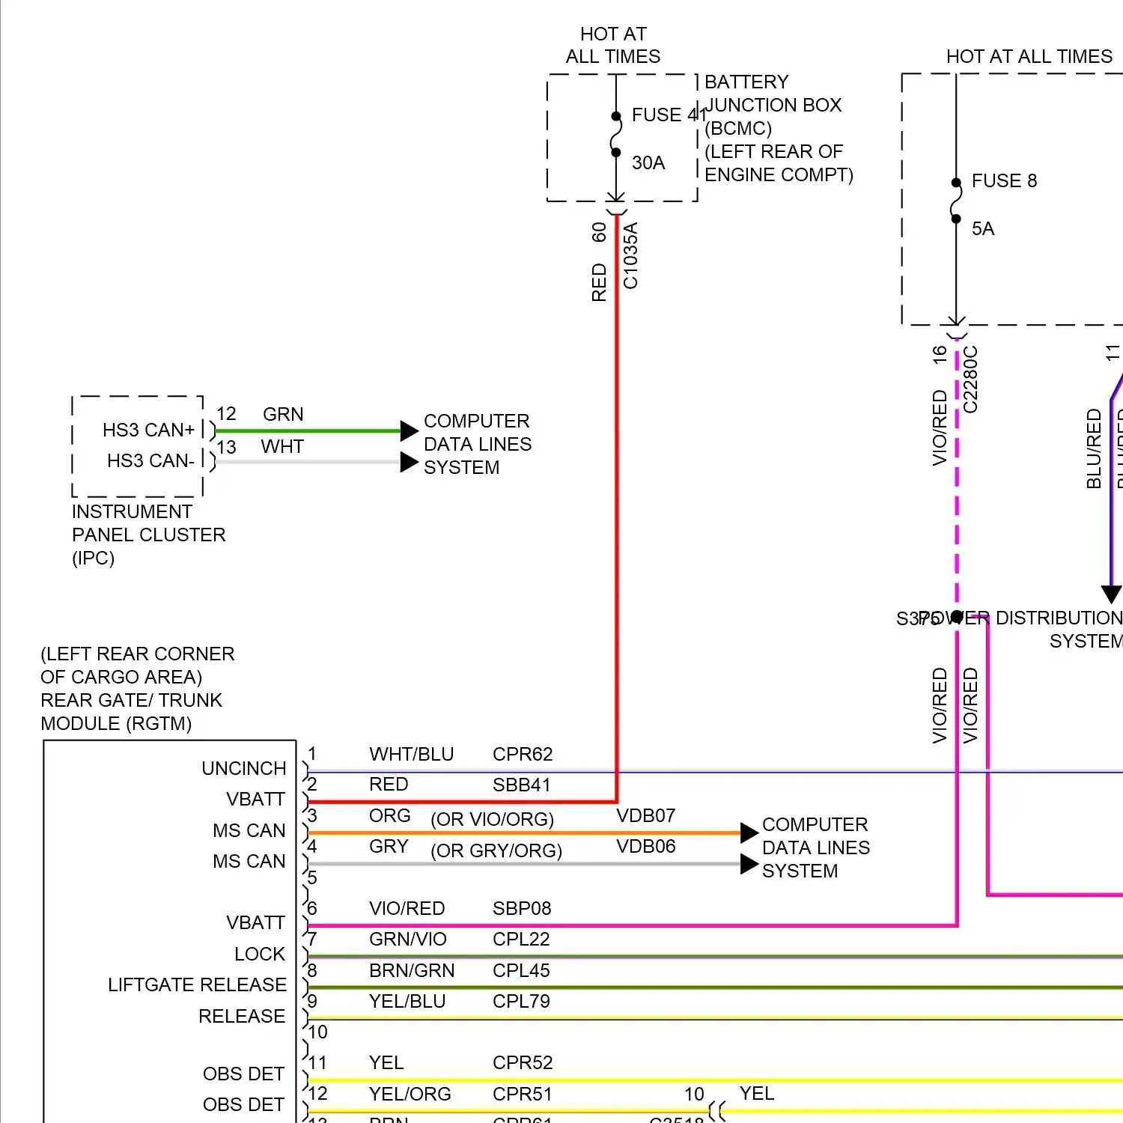Select the BLU/RED vertical wire label

click(1094, 448)
